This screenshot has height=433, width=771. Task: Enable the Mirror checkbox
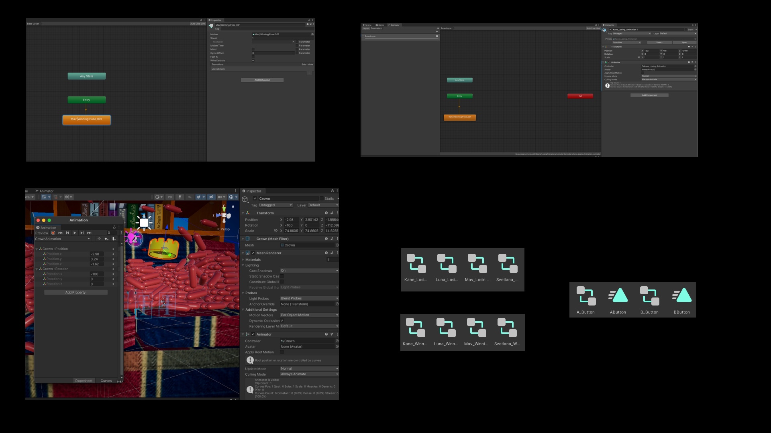253,49
